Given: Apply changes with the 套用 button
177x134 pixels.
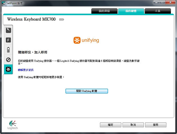Looking at the screenshot, I should pos(156,125).
